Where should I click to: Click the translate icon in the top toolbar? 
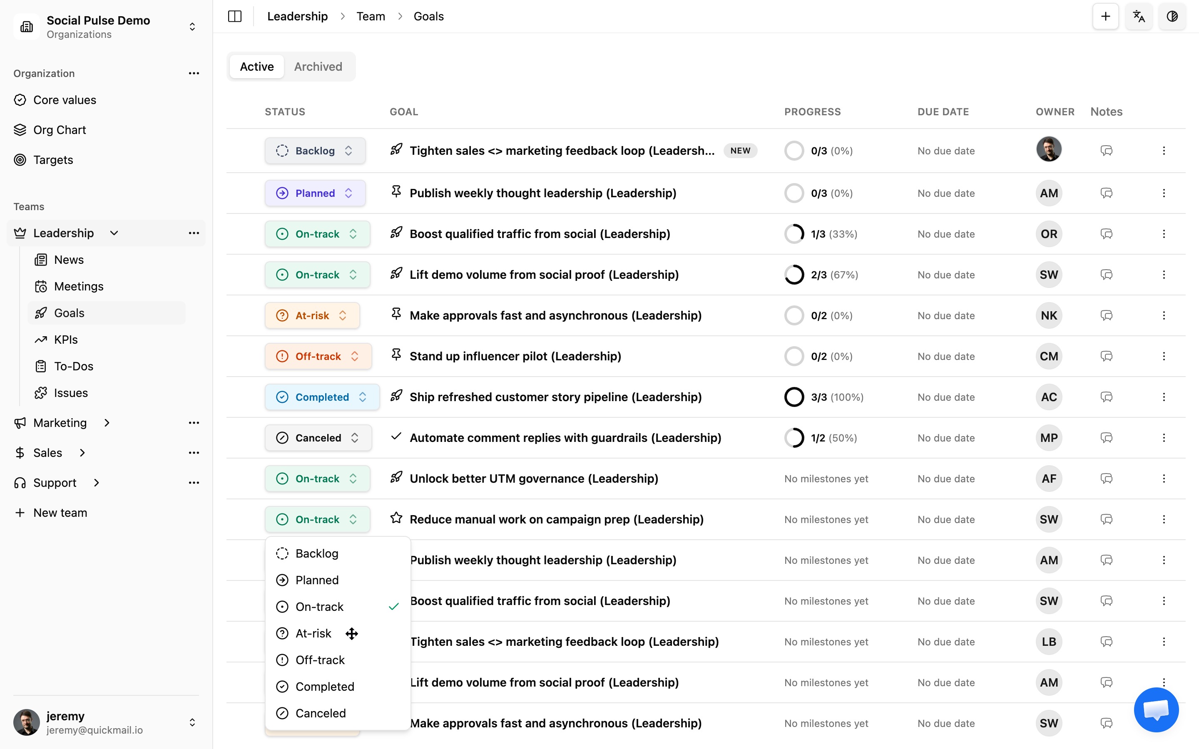[1139, 16]
